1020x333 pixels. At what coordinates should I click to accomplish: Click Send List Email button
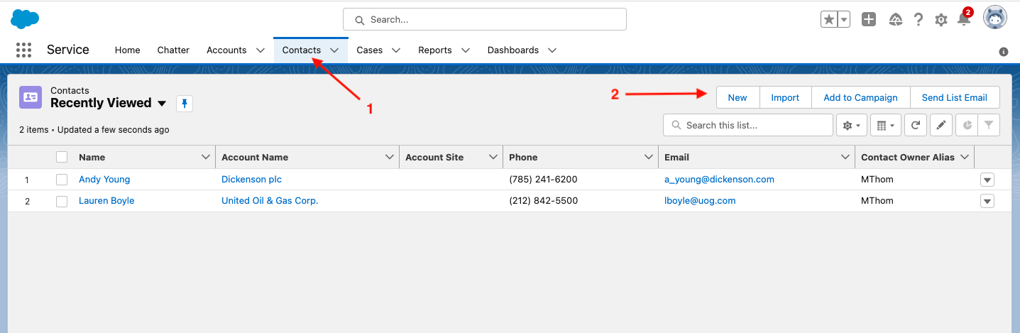(x=955, y=98)
